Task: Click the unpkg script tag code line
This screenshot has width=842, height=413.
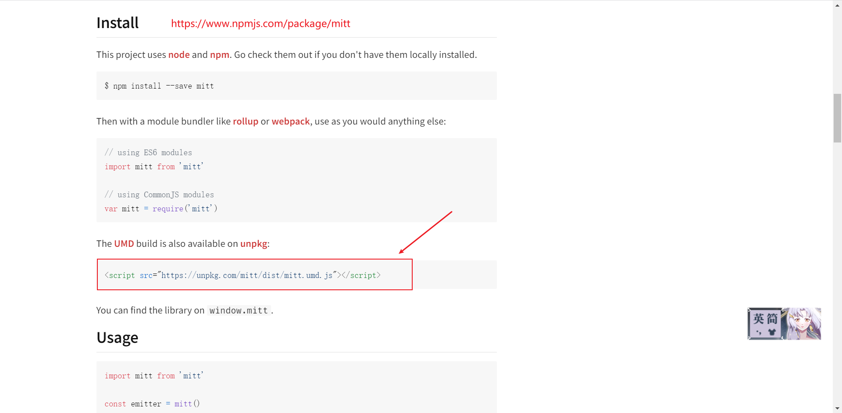Action: pyautogui.click(x=243, y=275)
